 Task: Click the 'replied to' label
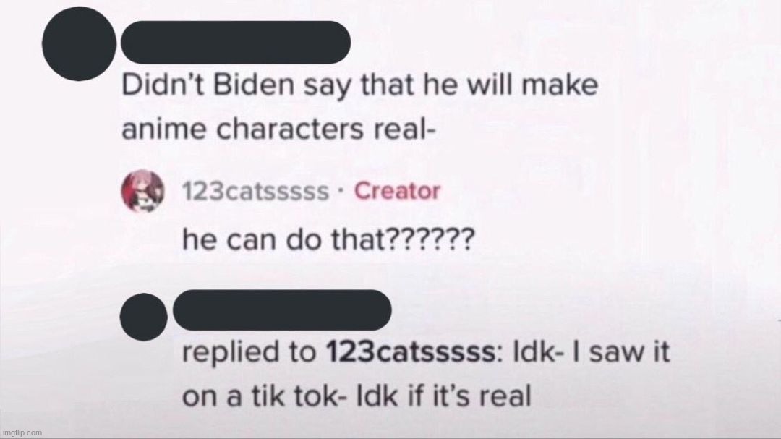click(249, 352)
